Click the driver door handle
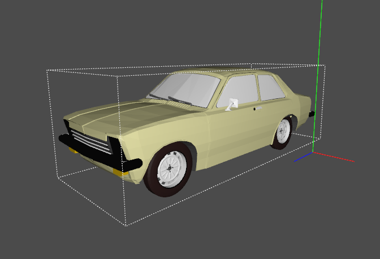Image resolution: width=380 pixels, height=259 pixels. click(x=258, y=109)
